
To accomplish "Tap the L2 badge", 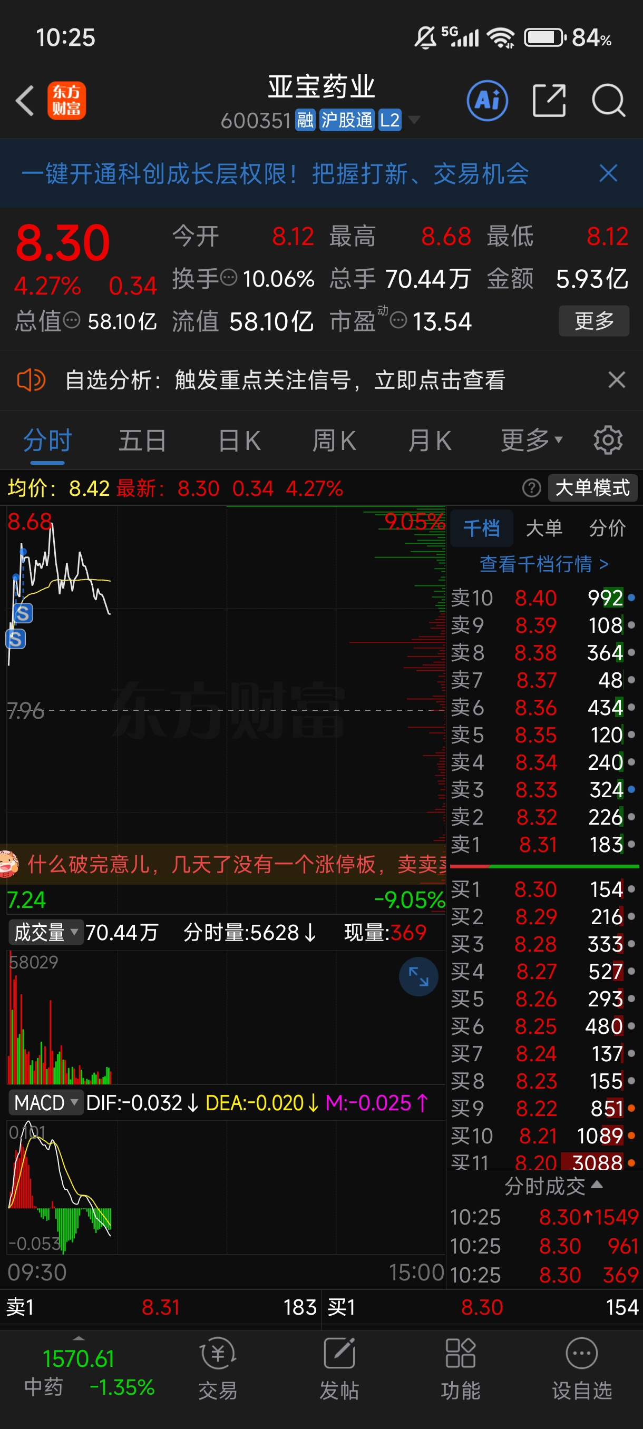I will click(389, 120).
